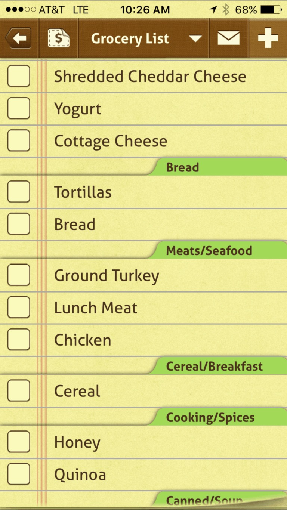Check off Shredded Cheddar Cheese

19,76
